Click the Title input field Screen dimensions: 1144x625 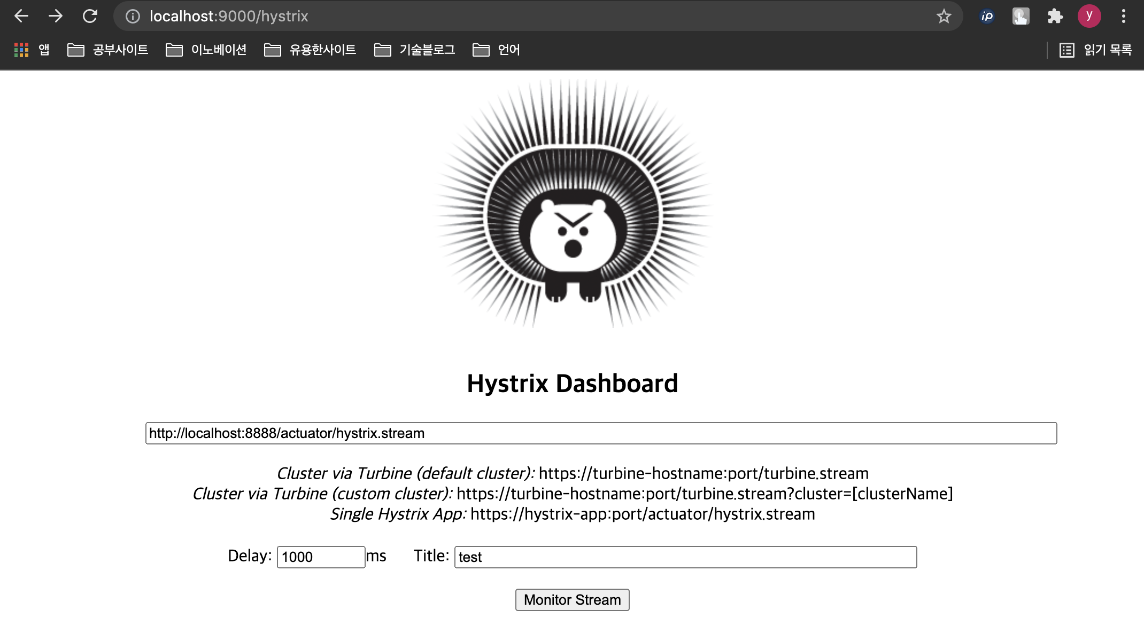[685, 557]
